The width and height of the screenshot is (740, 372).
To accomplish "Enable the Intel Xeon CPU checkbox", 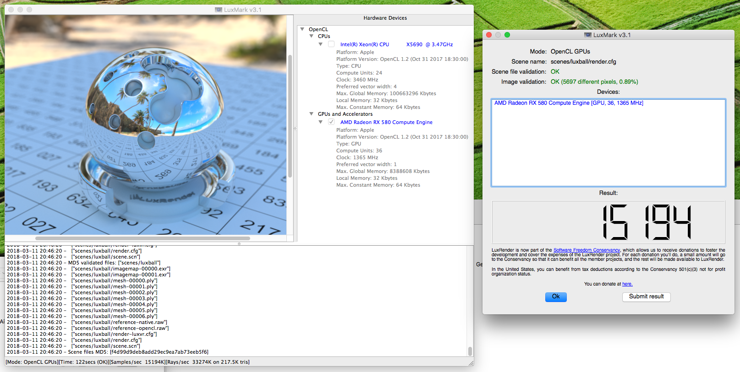I will (x=331, y=44).
